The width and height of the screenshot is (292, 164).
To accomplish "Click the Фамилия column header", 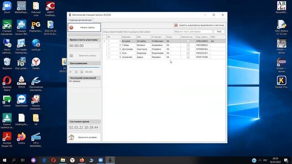I will pyautogui.click(x=129, y=37).
